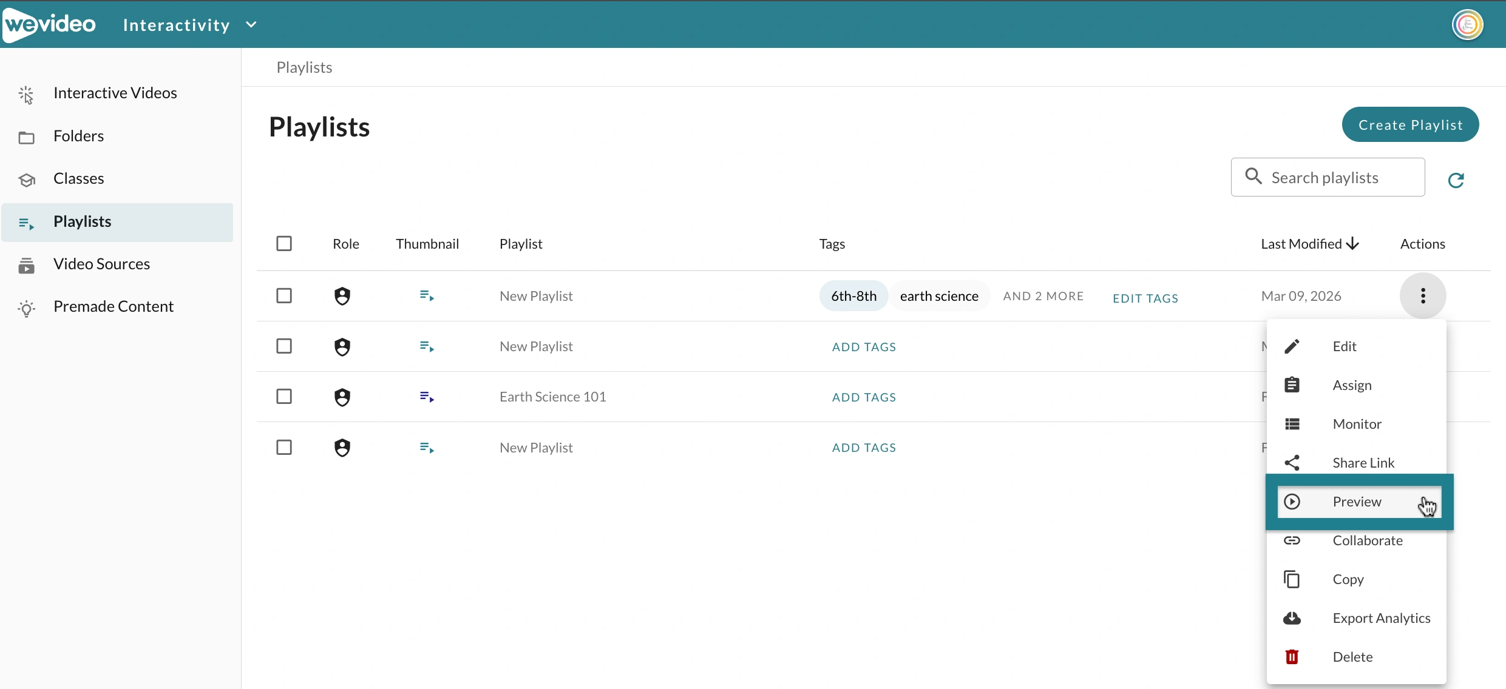Click playlist thumbnail in Earth Science 101 row

click(427, 397)
